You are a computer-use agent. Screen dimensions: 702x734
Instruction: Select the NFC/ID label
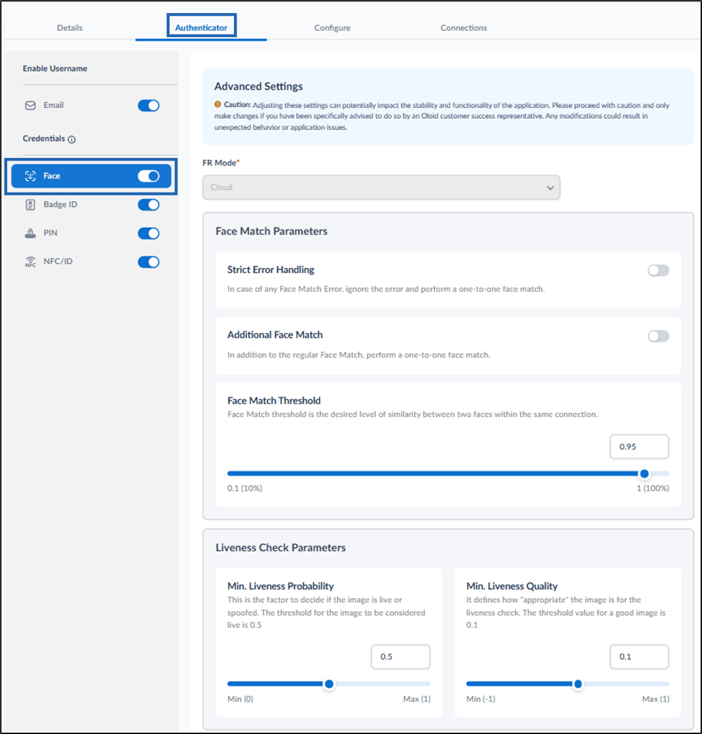coord(58,261)
